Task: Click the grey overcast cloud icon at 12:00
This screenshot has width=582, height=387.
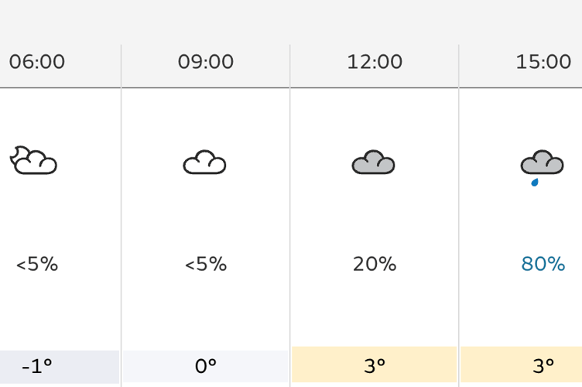Action: [373, 162]
